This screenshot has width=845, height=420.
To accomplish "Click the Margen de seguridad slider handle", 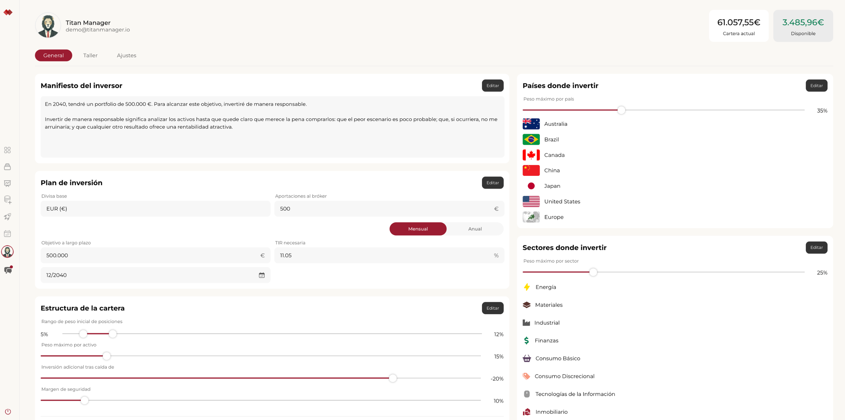I will [x=84, y=401].
